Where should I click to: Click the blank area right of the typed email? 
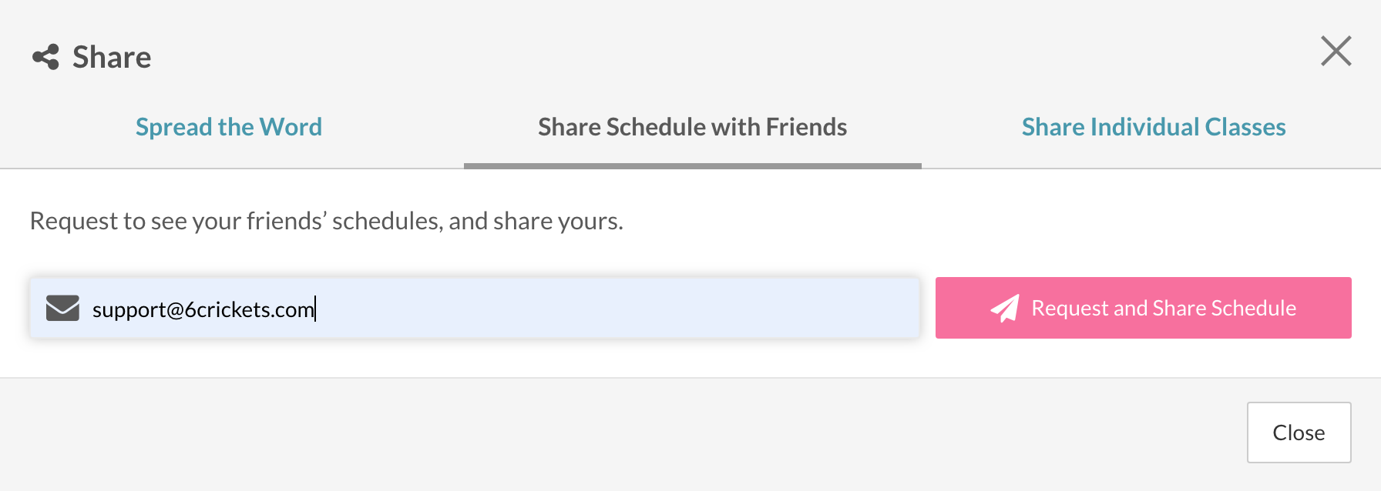[617, 308]
